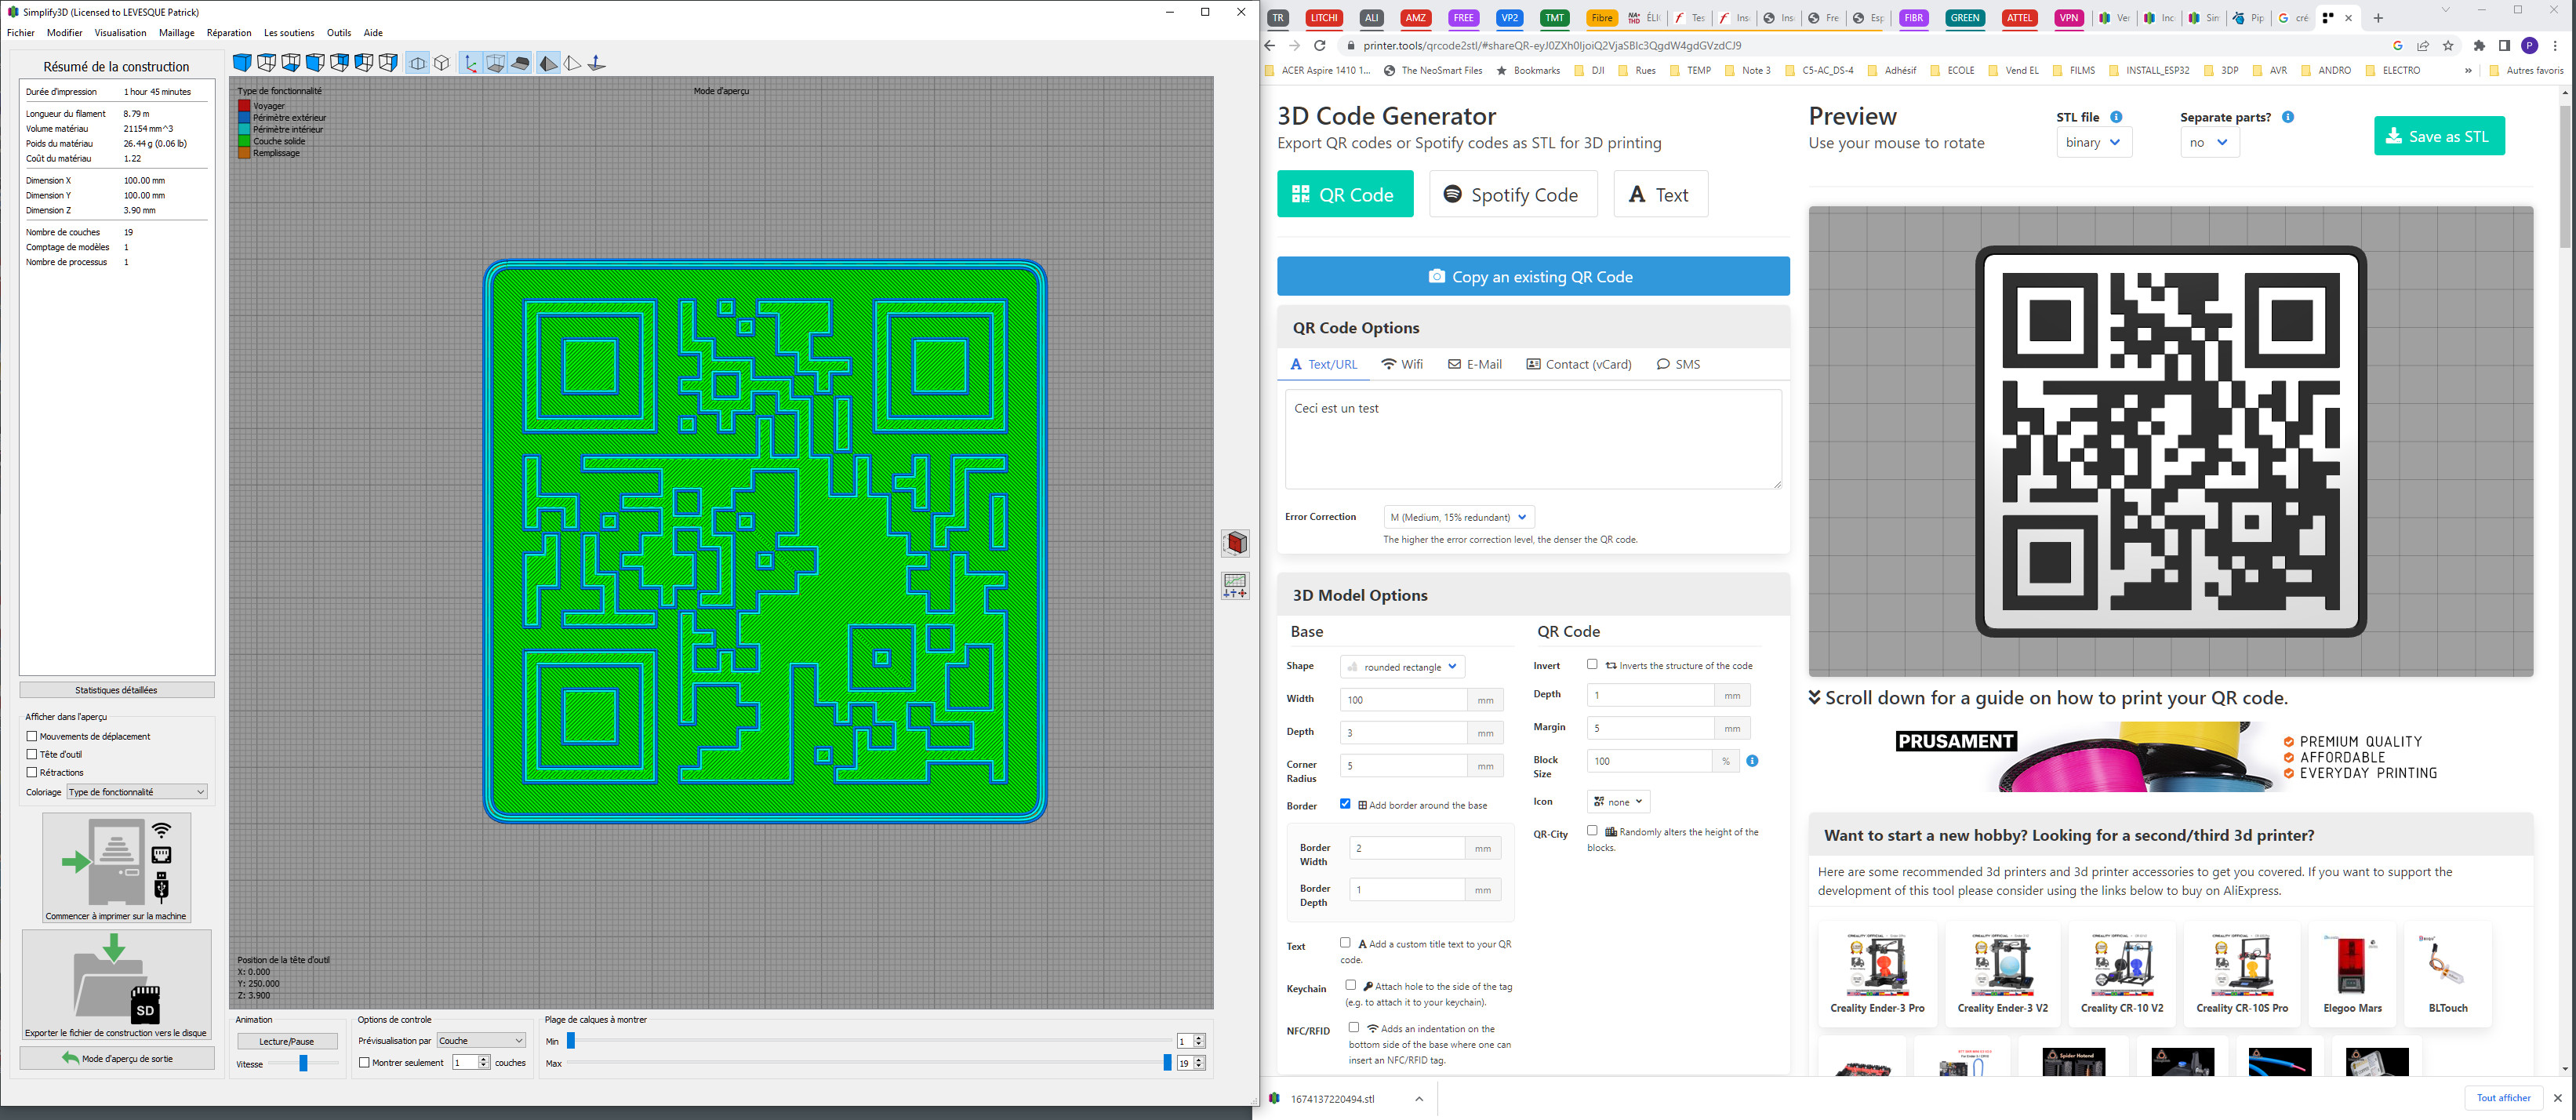The height and width of the screenshot is (1120, 2576).
Task: Click the QR text area containing 'Ceci est un test'
Action: [1533, 439]
